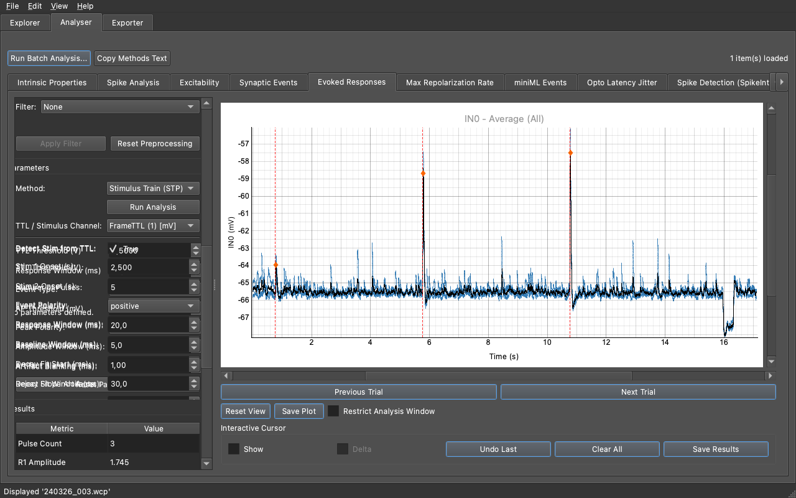Open the Spike Analysis tab
Image resolution: width=796 pixels, height=498 pixels.
click(x=133, y=82)
